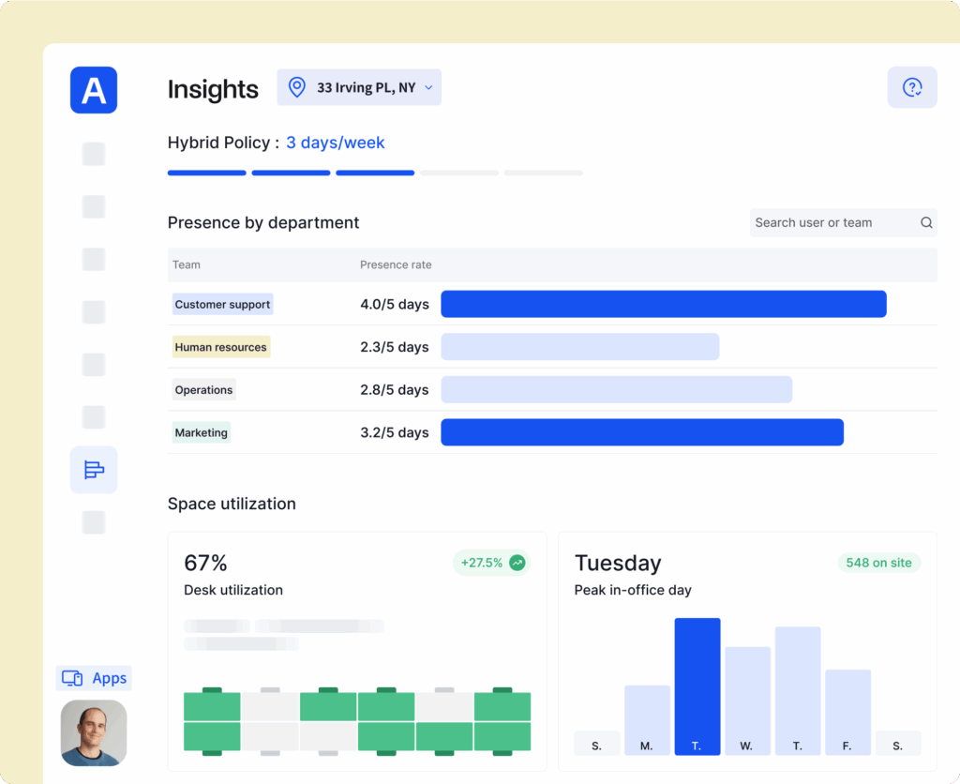This screenshot has width=960, height=784.
Task: Click the 3 days/week policy link
Action: 335,143
